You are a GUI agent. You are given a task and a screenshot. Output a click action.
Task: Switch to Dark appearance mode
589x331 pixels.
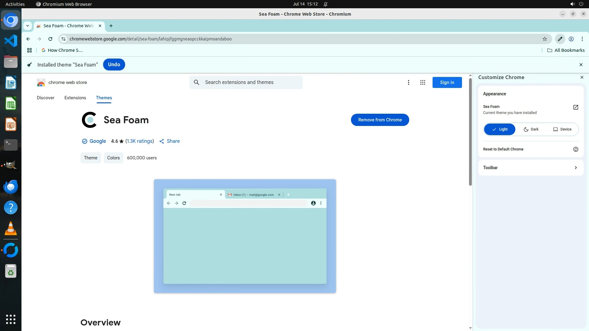(531, 129)
